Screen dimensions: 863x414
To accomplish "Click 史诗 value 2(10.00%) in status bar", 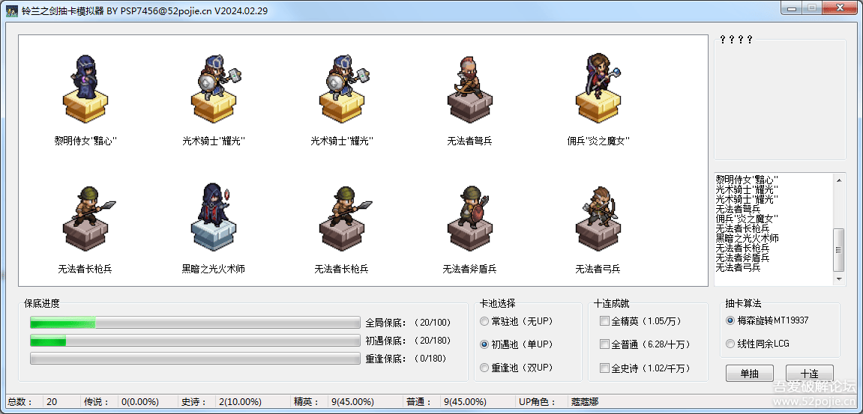I will coord(240,402).
